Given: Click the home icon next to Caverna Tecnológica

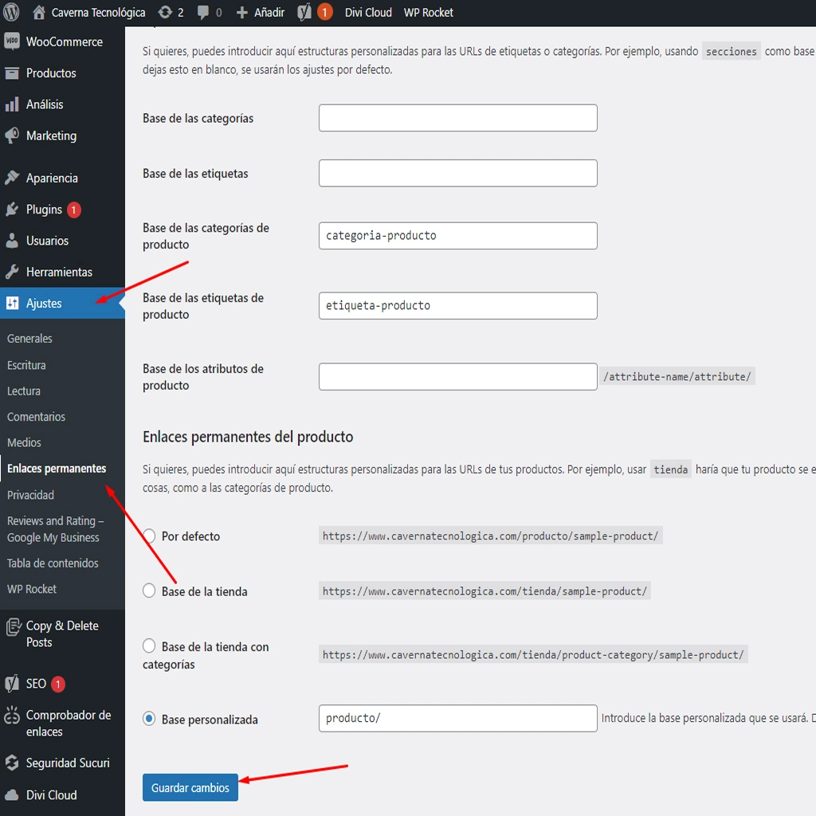Looking at the screenshot, I should click(x=38, y=12).
